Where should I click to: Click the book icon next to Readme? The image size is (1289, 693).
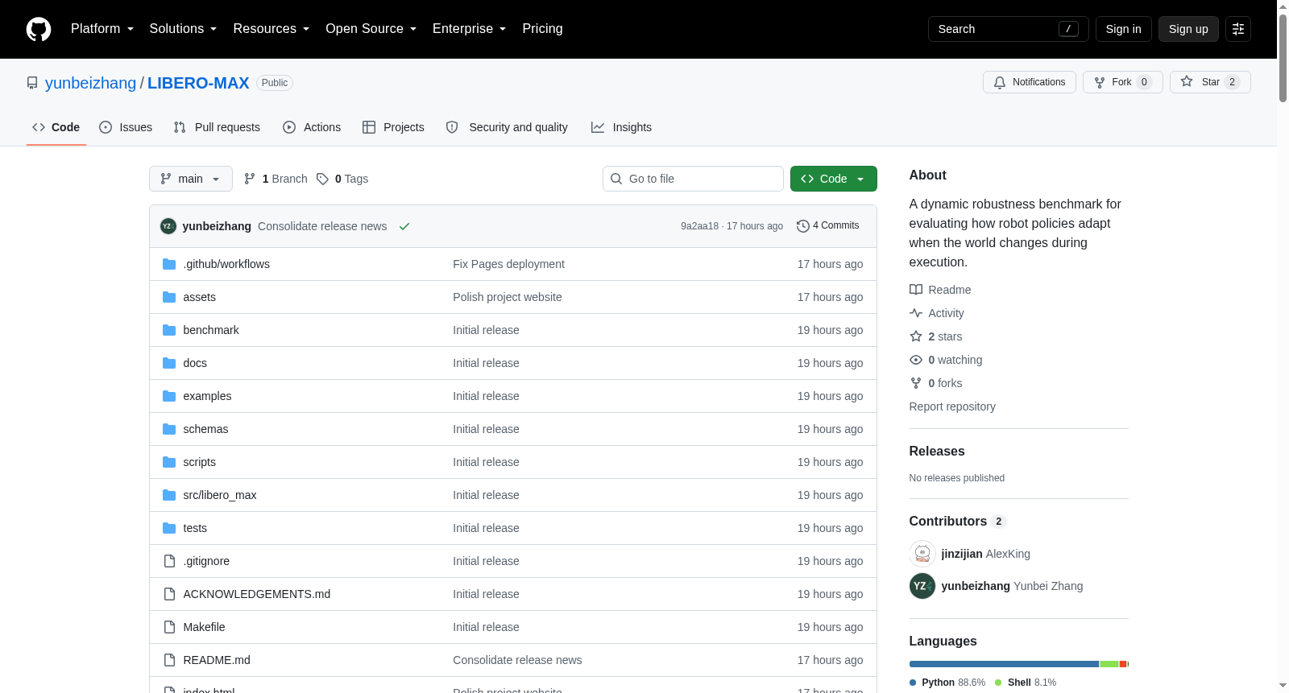(916, 290)
